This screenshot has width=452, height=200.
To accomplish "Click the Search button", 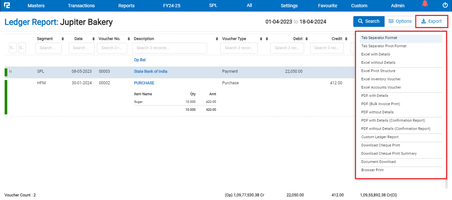I will pos(369,21).
